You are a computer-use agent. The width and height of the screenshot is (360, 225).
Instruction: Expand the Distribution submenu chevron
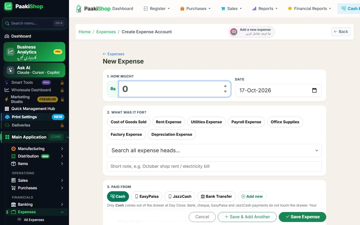pyautogui.click(x=62, y=156)
